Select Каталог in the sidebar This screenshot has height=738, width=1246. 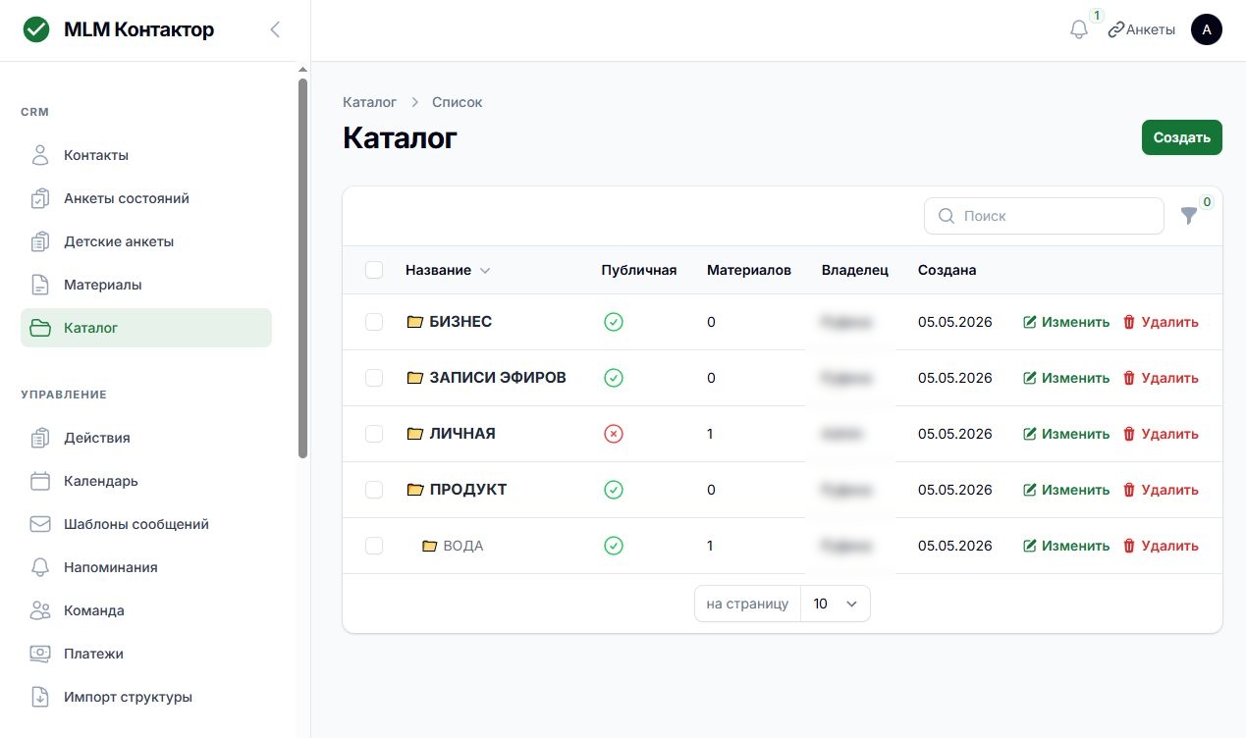[146, 328]
